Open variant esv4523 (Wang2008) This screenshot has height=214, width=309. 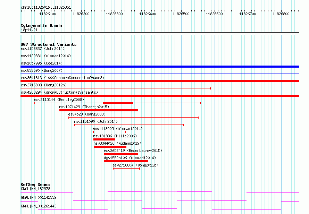click(87, 114)
